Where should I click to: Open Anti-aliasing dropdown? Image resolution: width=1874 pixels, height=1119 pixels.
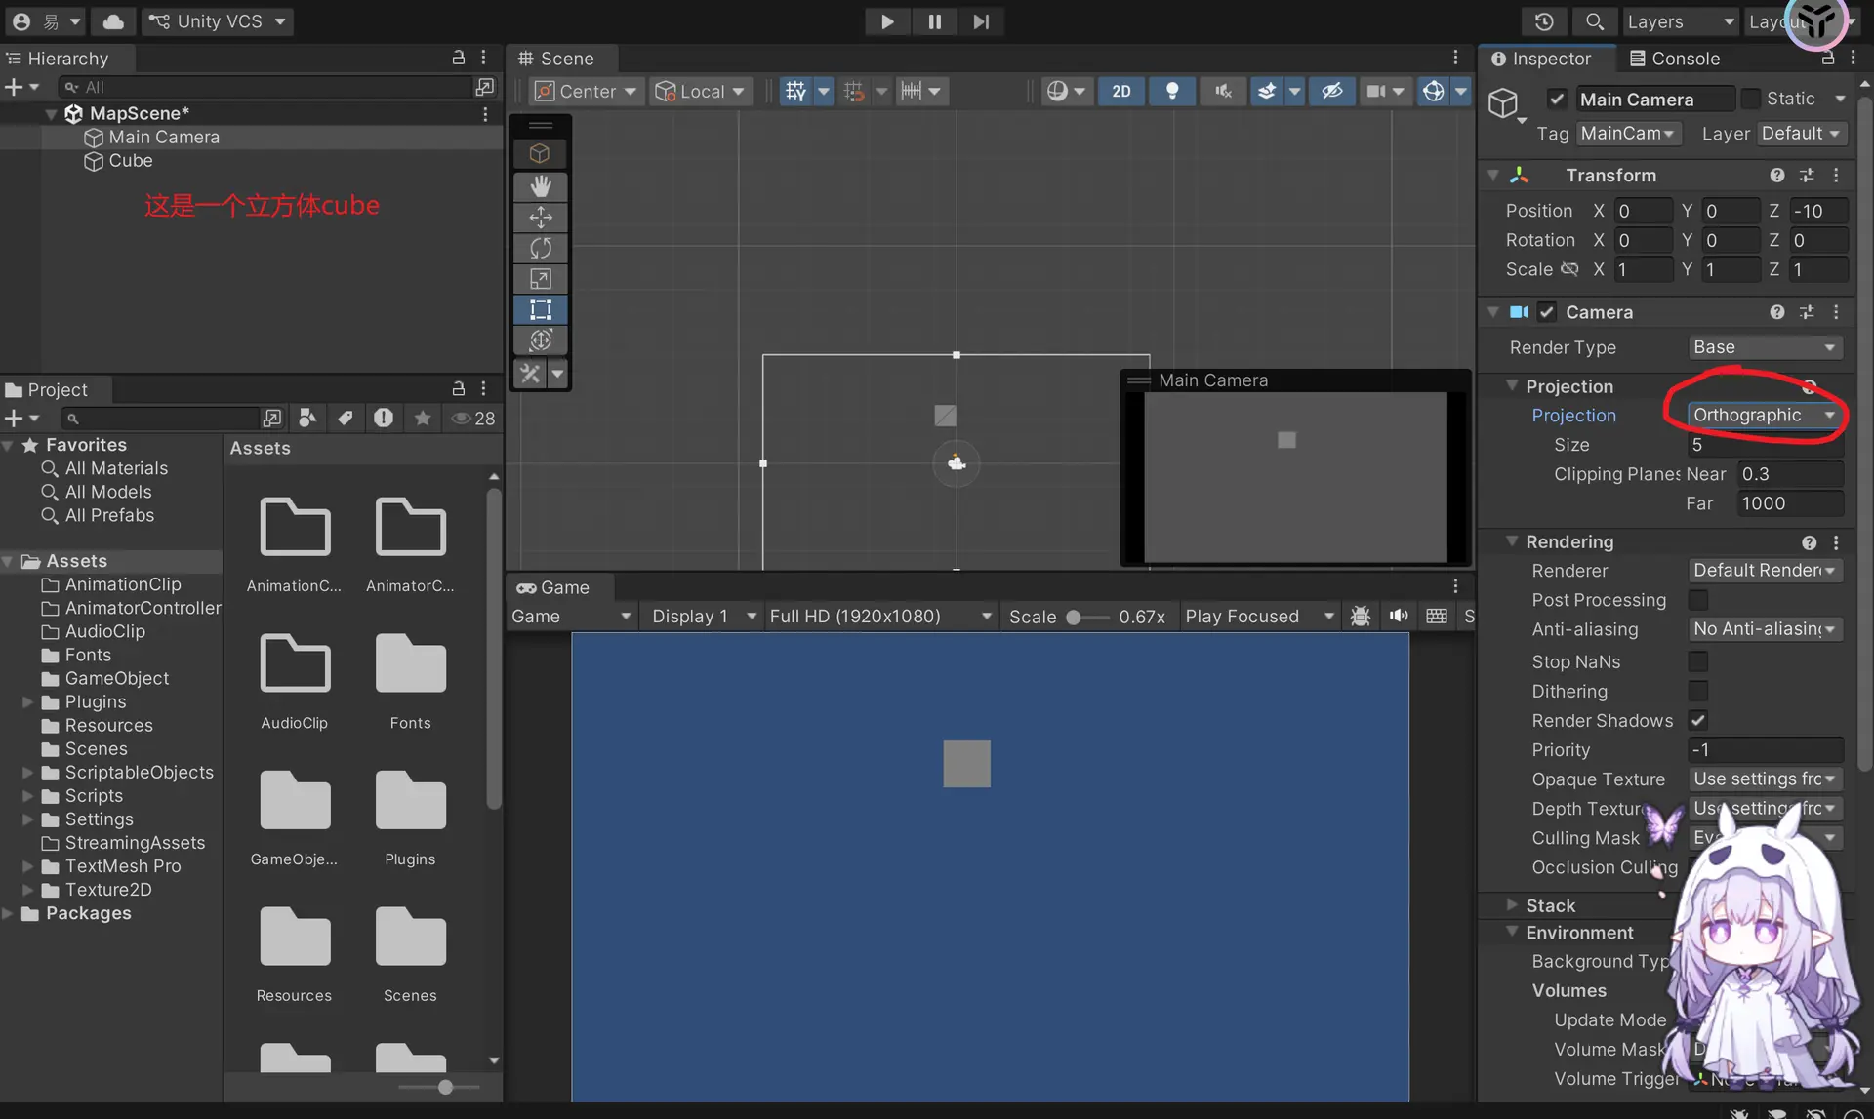(1765, 629)
